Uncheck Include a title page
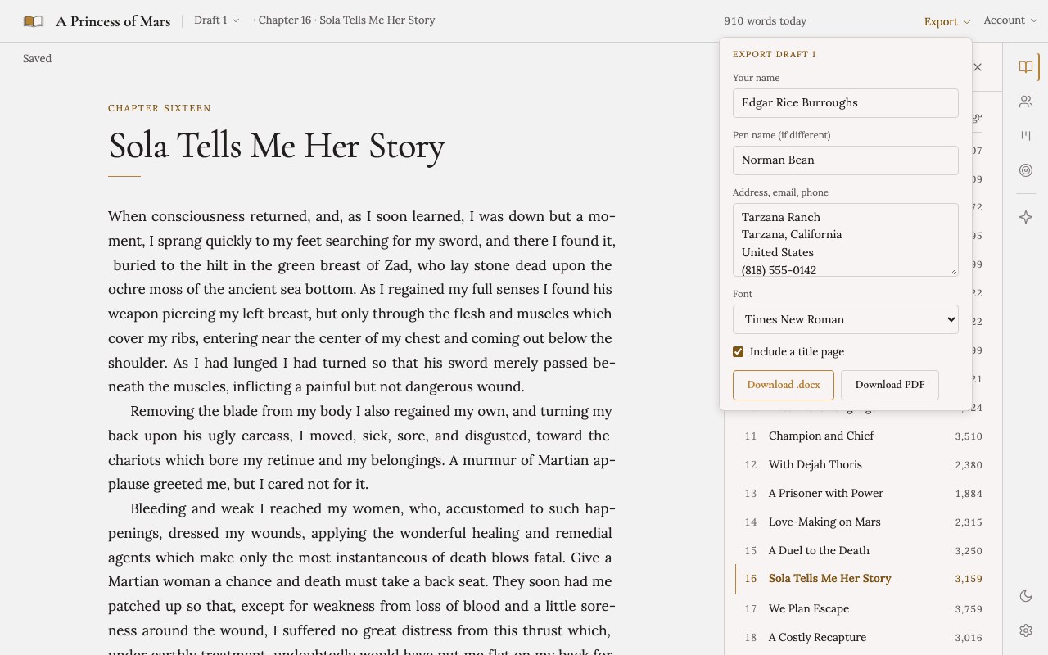 (738, 351)
